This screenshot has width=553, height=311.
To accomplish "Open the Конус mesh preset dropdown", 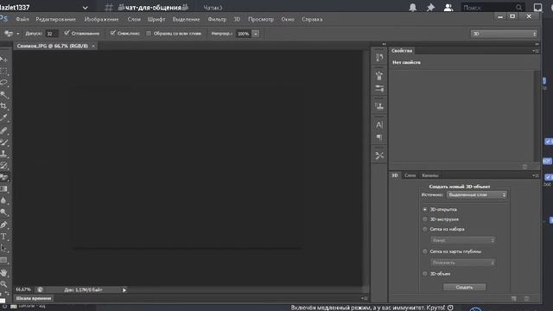I will tap(462, 240).
